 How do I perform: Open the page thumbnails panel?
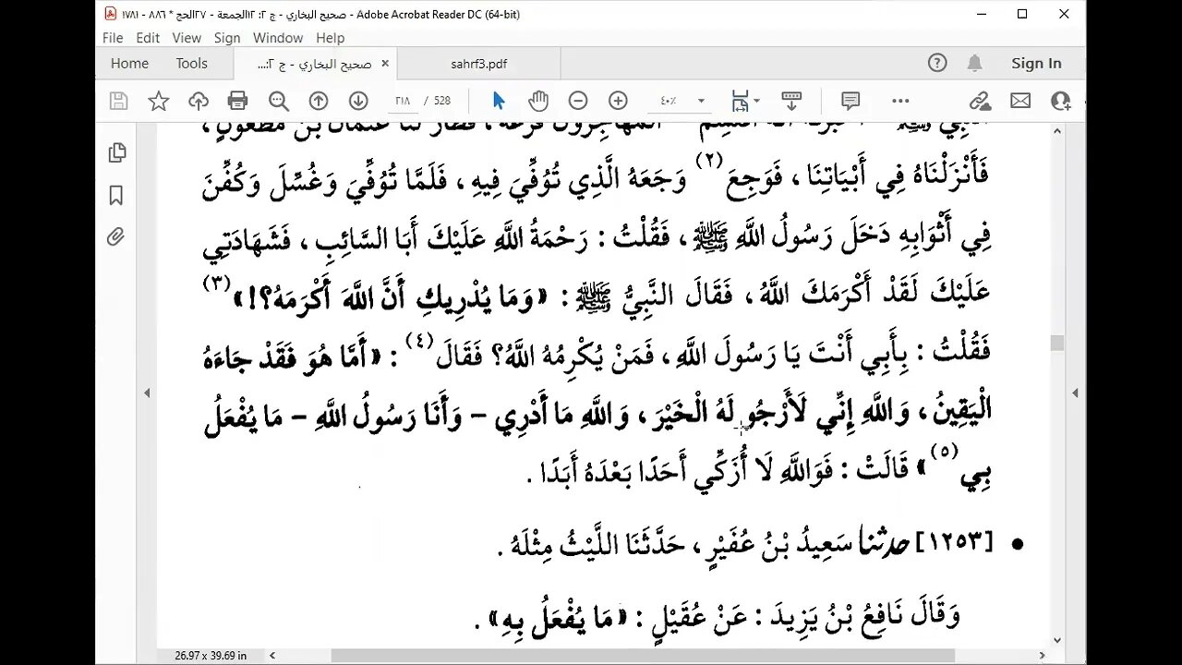tap(116, 152)
